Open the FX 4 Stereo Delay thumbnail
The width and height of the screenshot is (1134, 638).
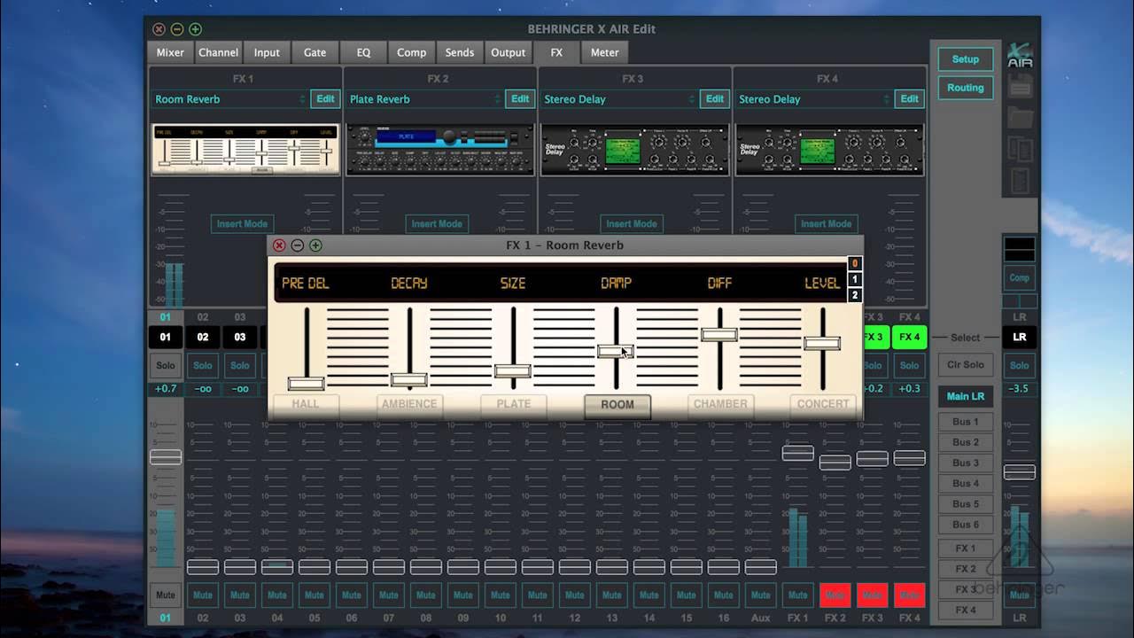point(829,149)
